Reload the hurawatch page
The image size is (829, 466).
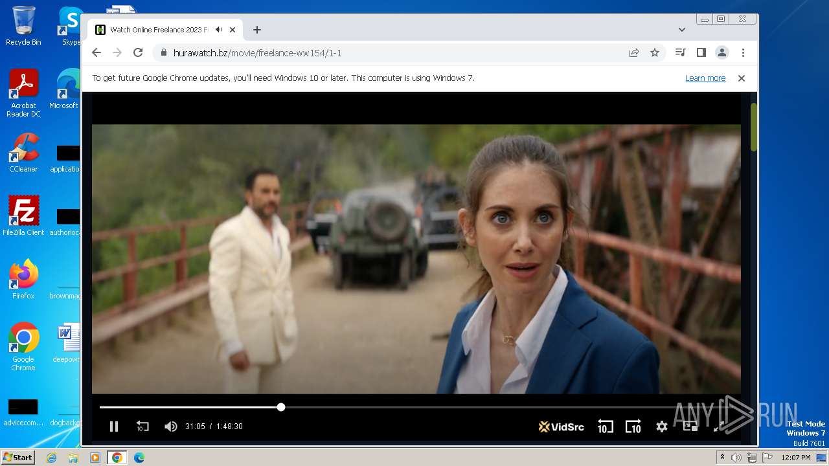[x=138, y=53]
